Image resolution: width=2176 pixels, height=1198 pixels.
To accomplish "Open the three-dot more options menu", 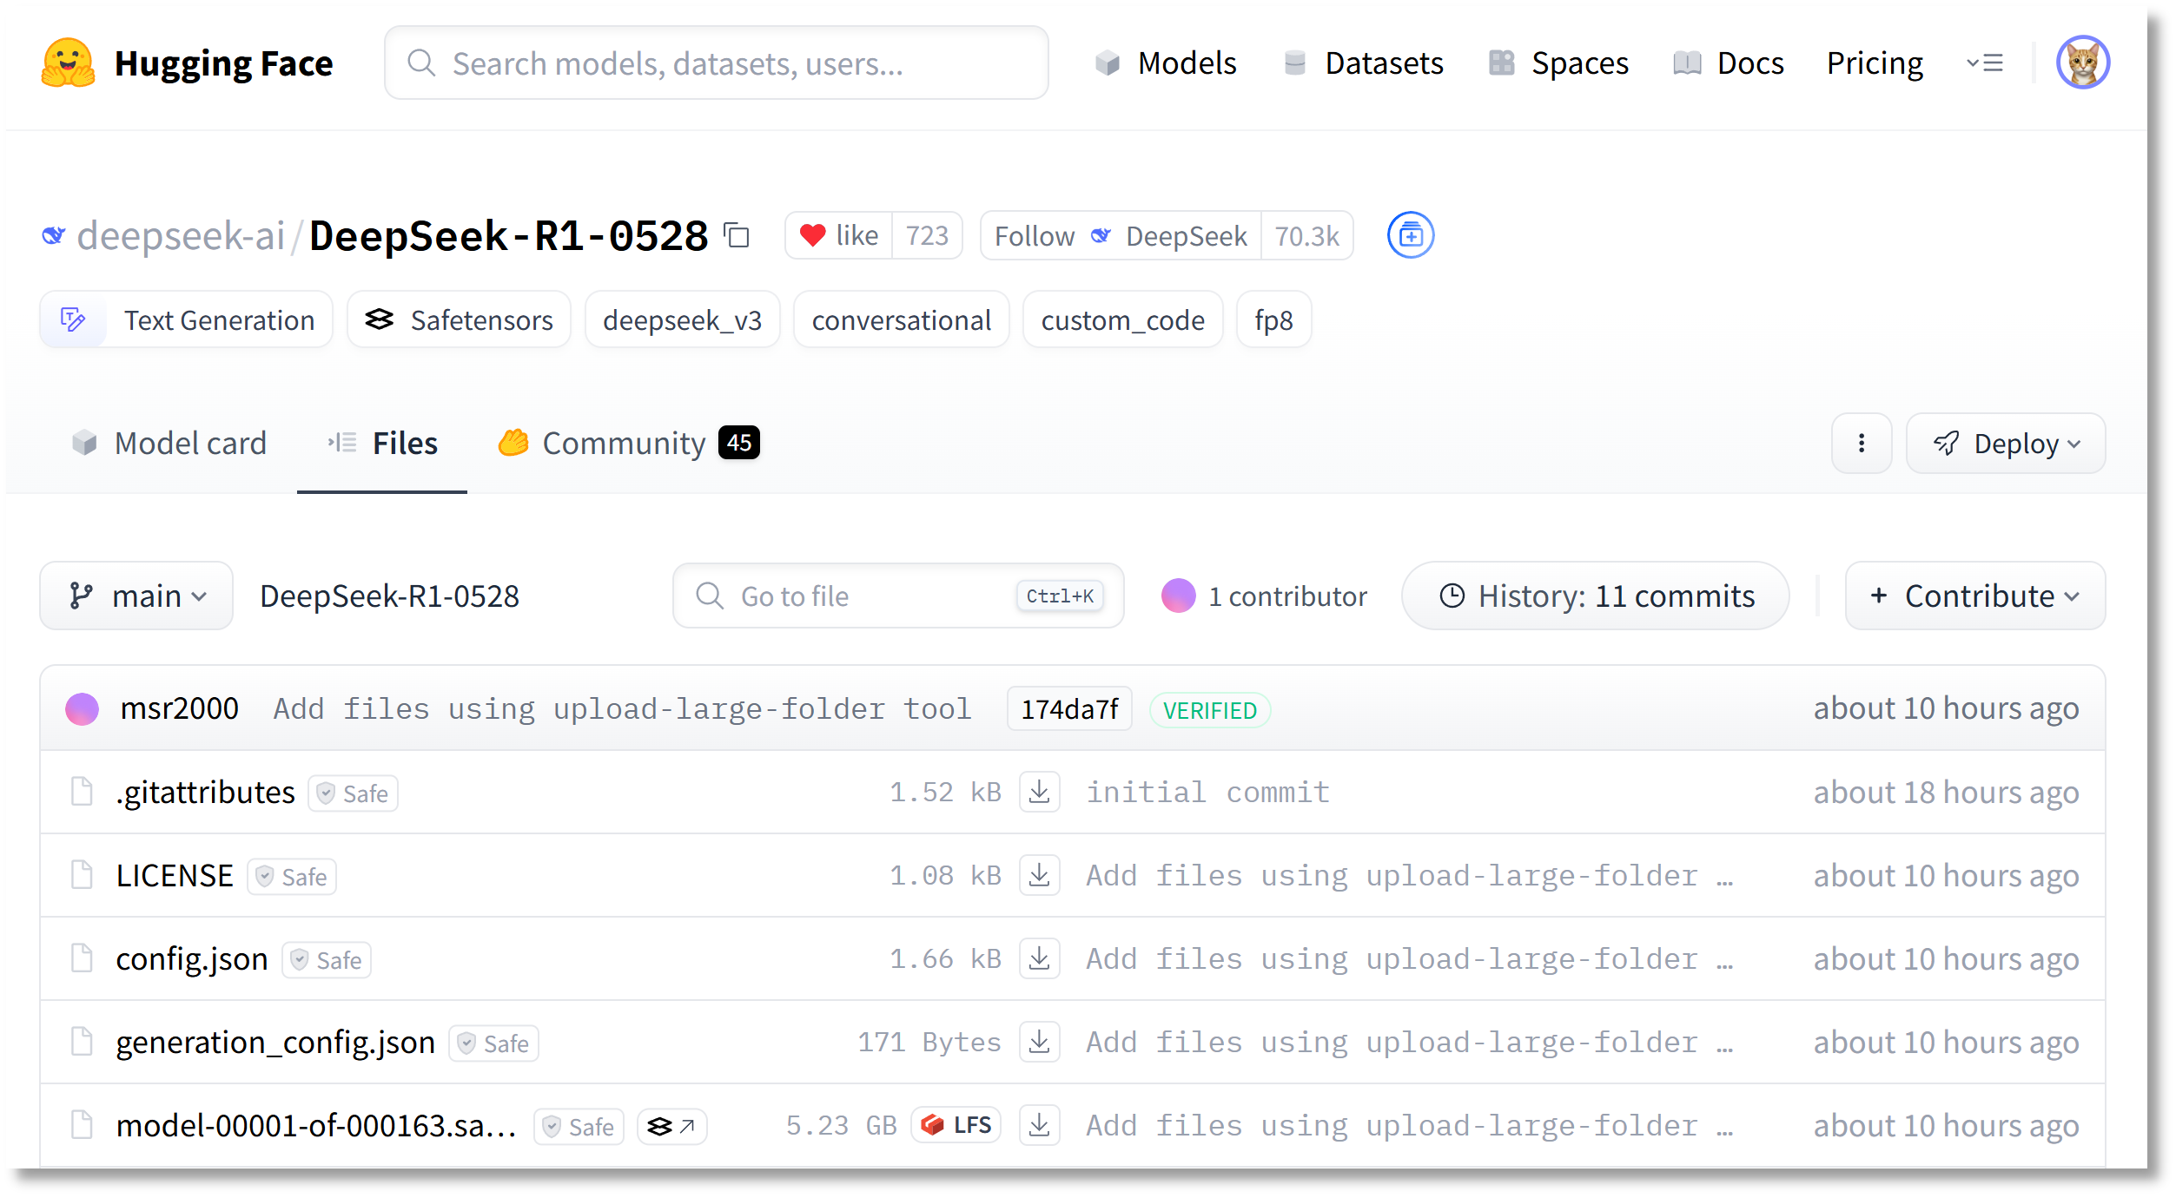I will coord(1862,443).
